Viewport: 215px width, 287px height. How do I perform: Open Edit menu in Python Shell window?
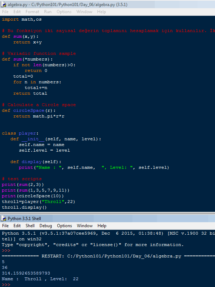[x=17, y=226]
